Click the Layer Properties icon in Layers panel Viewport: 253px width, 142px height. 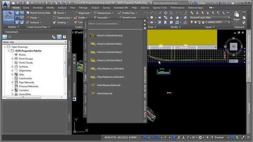tap(192, 13)
